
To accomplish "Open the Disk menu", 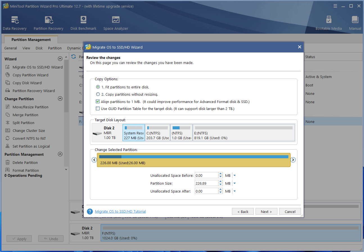I will click(39, 48).
